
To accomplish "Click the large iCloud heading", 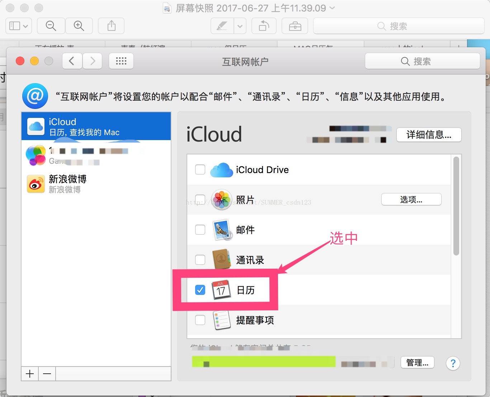I will pyautogui.click(x=214, y=134).
